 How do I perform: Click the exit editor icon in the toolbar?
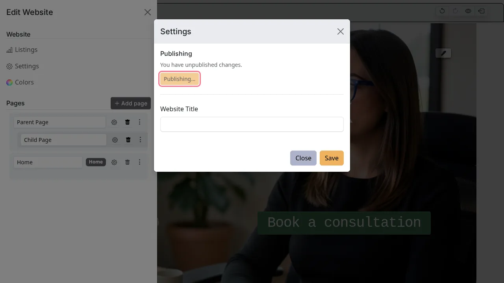tap(481, 11)
